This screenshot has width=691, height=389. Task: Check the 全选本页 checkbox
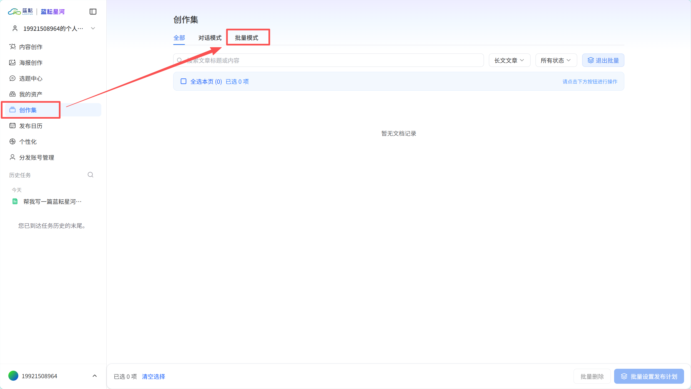pyautogui.click(x=184, y=81)
